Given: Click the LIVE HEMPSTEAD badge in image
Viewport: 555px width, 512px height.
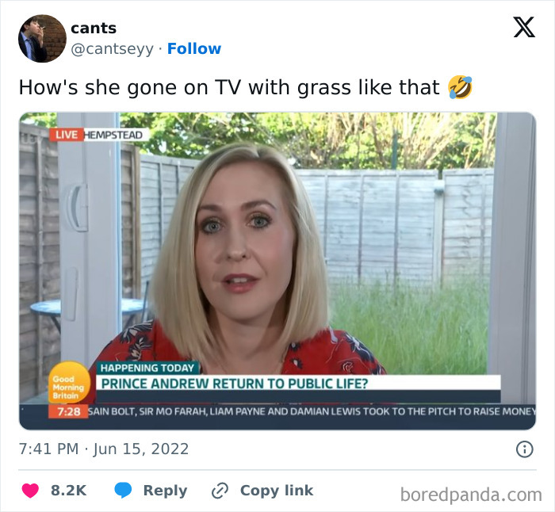Looking at the screenshot, I should point(98,135).
